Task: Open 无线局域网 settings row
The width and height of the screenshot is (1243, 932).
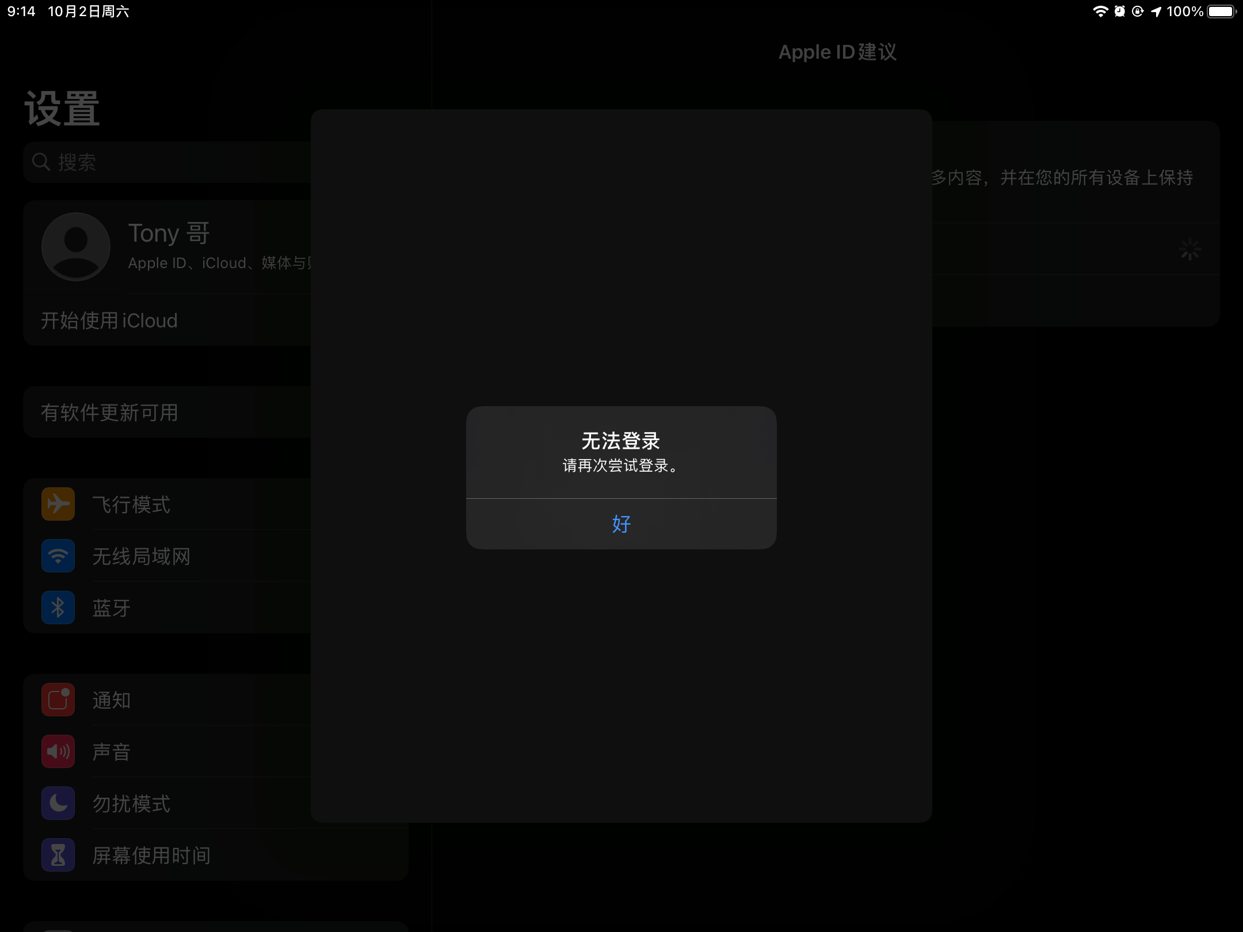Action: coord(142,556)
